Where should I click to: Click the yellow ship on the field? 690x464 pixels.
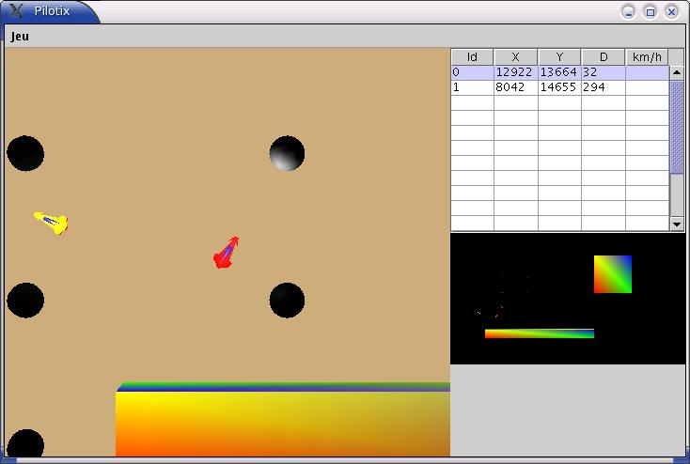click(51, 223)
